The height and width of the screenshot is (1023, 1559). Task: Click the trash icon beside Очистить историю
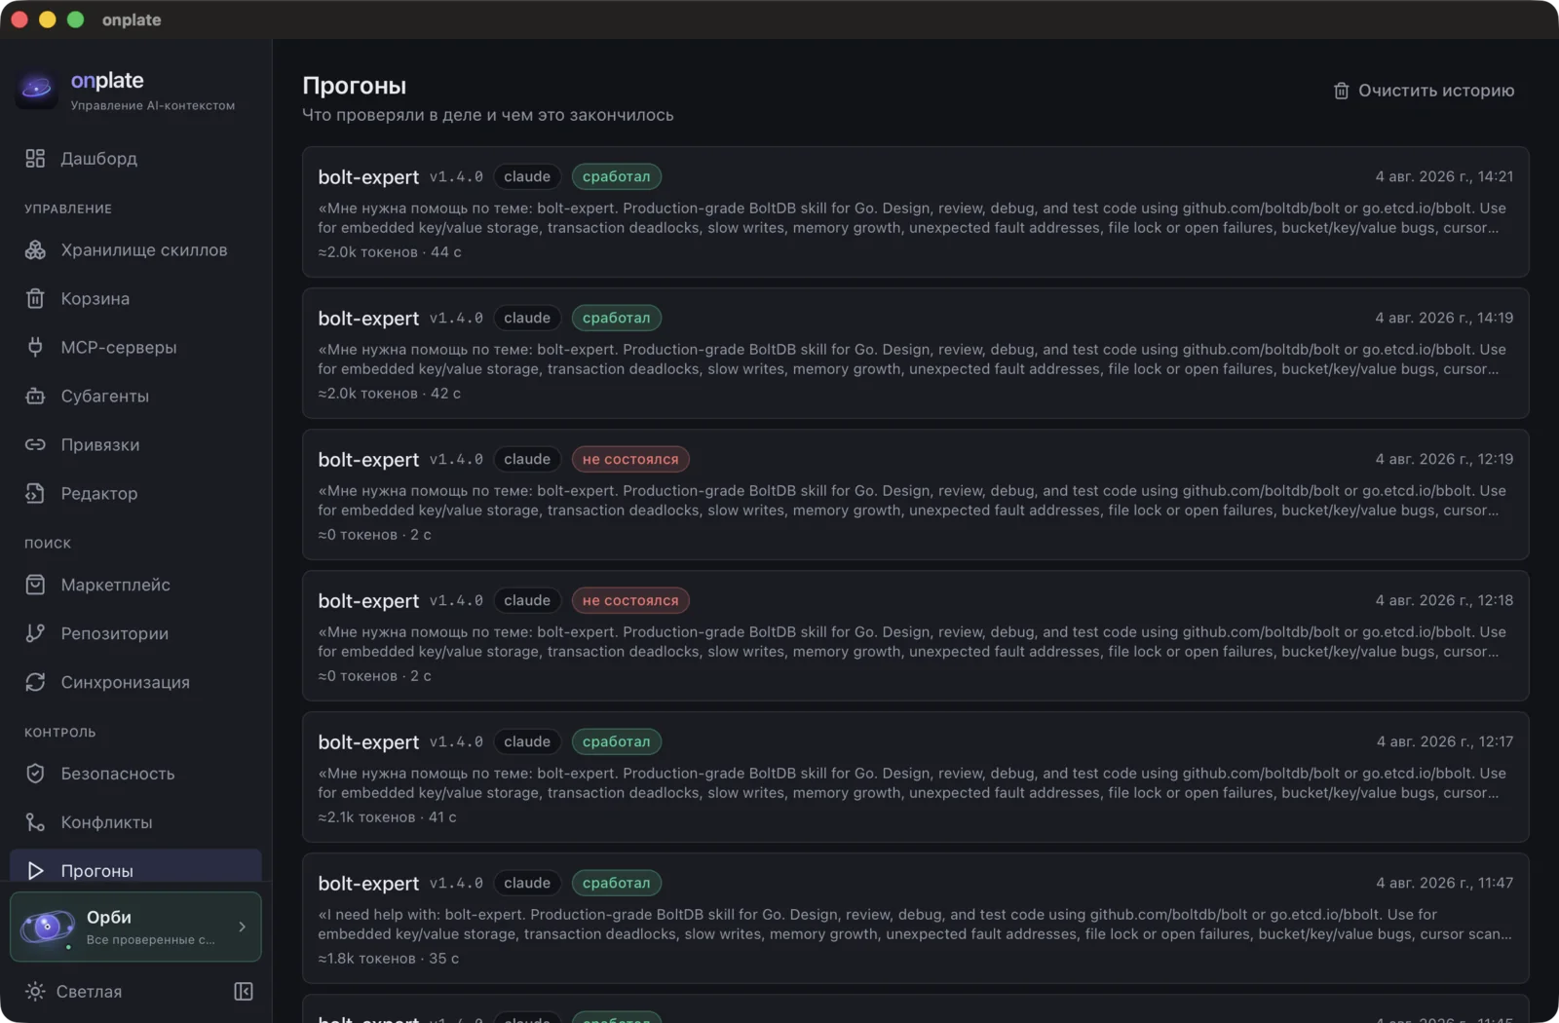[1341, 91]
